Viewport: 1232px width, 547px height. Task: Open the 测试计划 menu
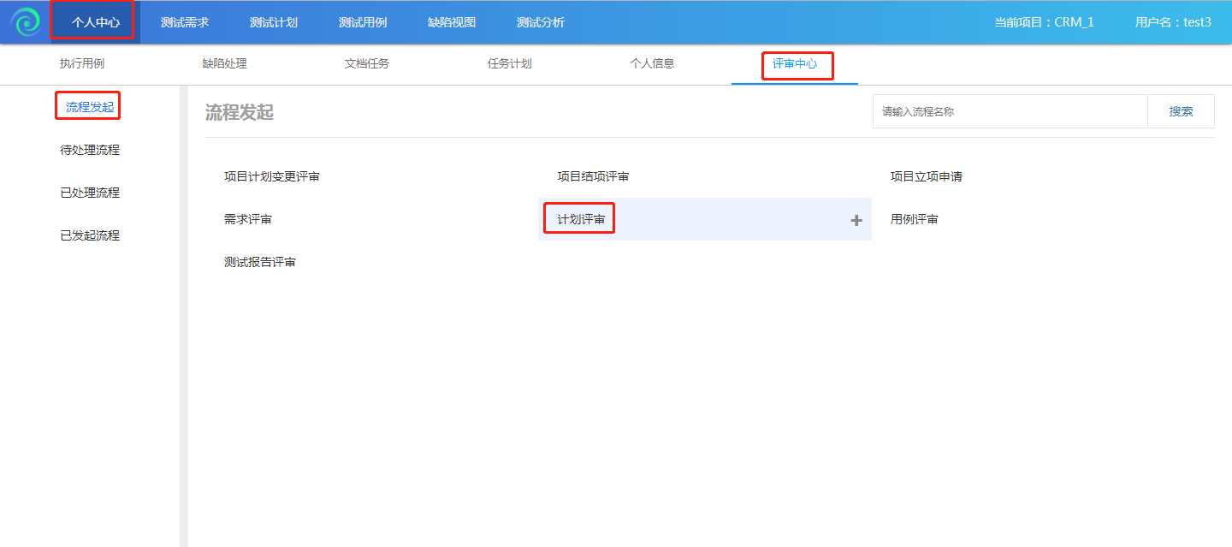(x=274, y=22)
